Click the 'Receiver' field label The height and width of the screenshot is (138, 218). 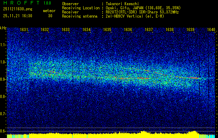click(x=70, y=12)
